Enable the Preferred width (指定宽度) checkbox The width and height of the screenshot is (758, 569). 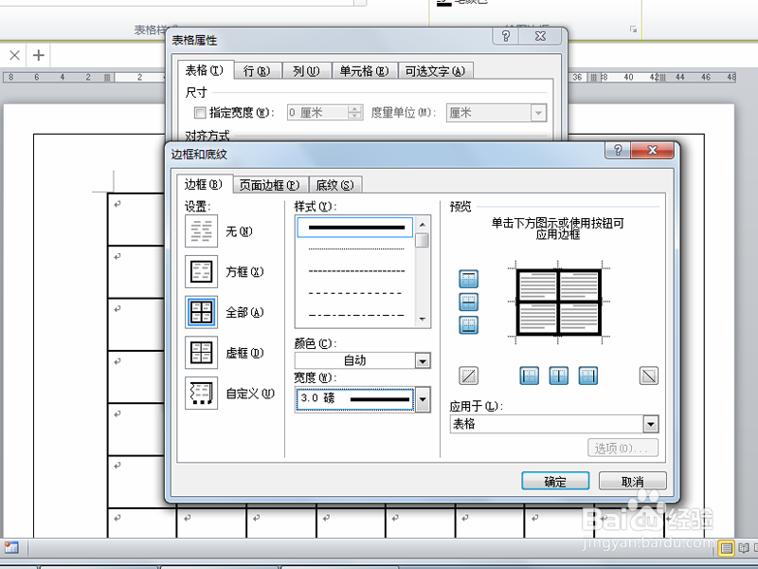pyautogui.click(x=200, y=113)
